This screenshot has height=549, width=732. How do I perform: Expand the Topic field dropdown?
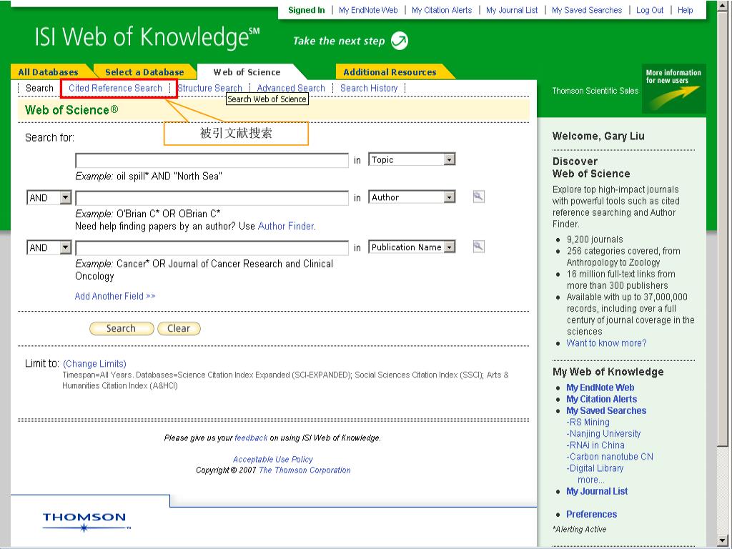click(449, 159)
